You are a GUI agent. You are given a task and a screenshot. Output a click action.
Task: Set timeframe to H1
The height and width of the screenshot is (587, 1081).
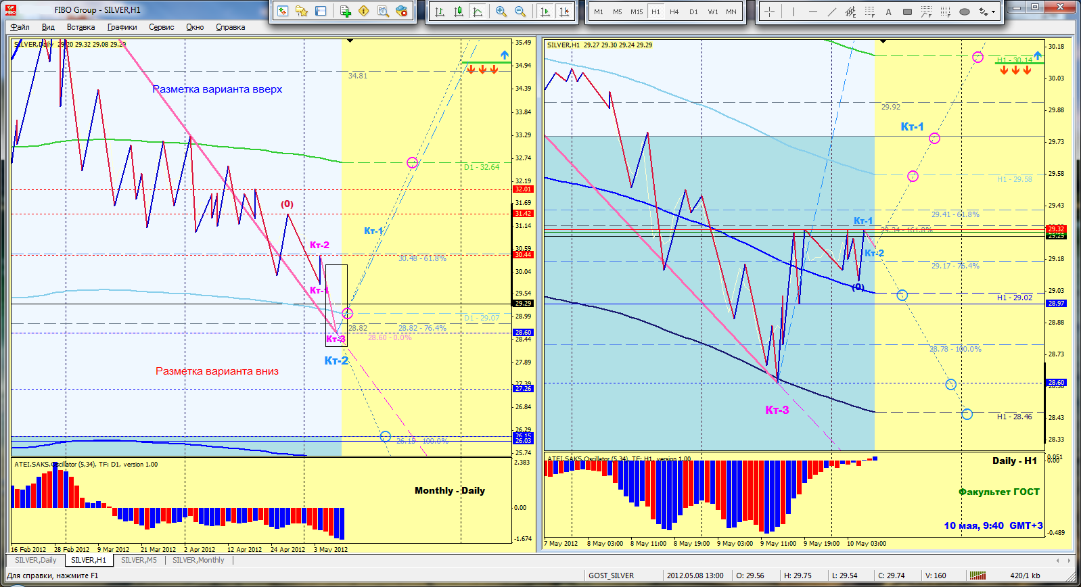655,11
